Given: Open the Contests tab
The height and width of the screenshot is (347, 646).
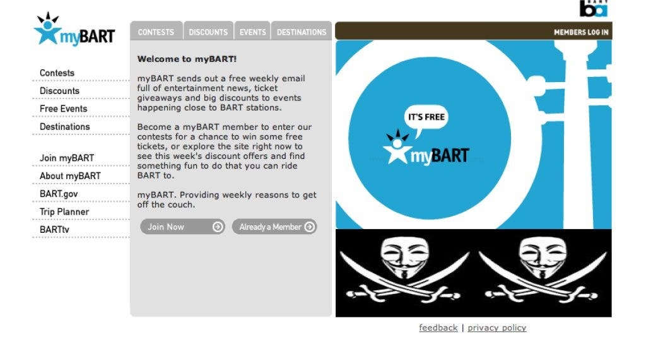Looking at the screenshot, I should (156, 32).
